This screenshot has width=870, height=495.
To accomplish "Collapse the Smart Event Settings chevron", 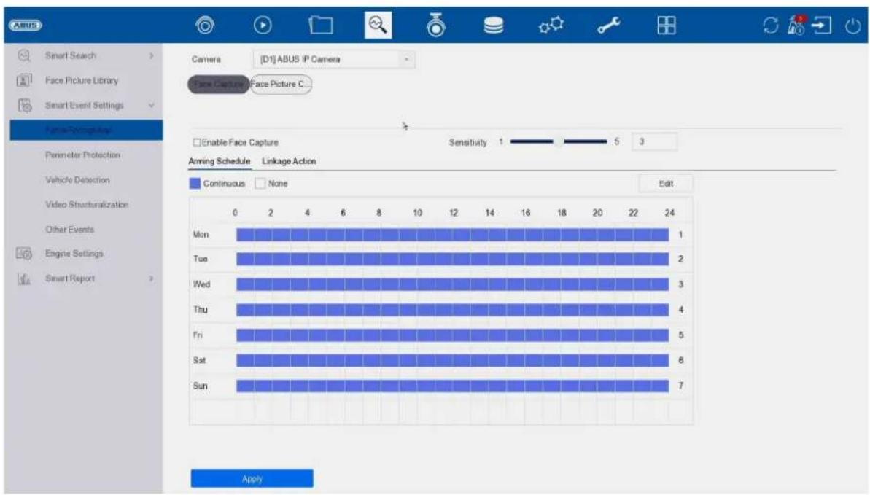I will point(151,106).
